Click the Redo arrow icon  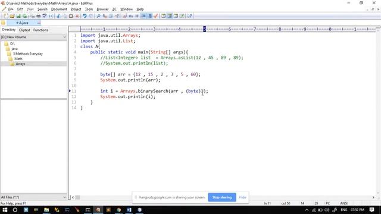(91, 16)
